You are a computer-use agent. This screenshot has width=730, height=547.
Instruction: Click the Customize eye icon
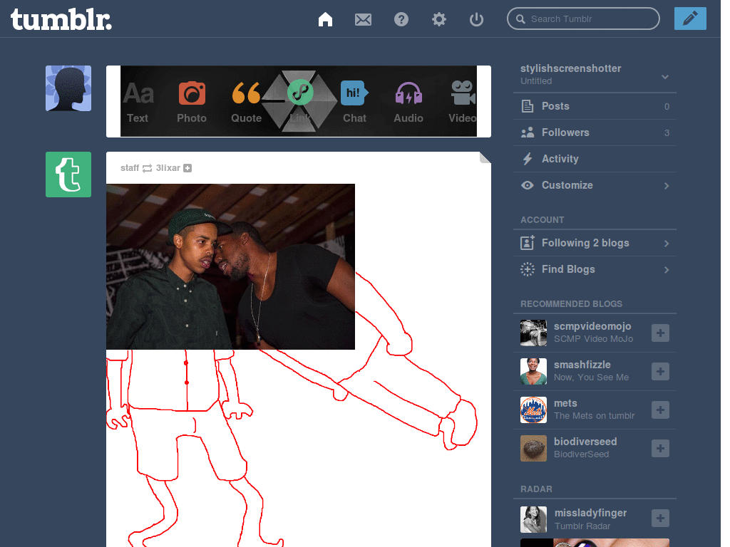click(528, 185)
